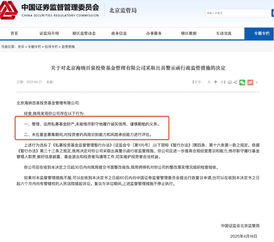This screenshot has width=274, height=242.
Task: Open the 证监局介绍 navigation tab
Action: coord(49,33)
